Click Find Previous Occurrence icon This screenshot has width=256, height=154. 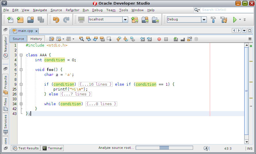click(88, 39)
